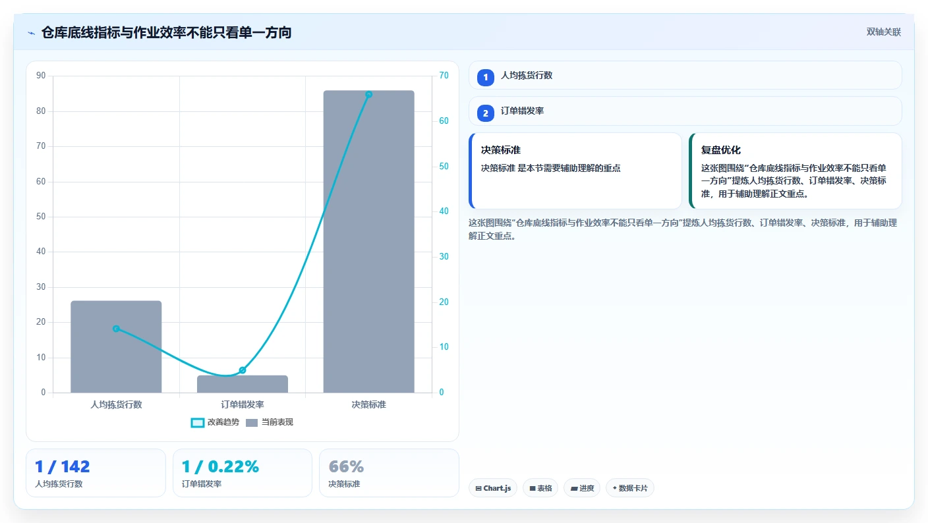Click the icon inside the 进度 tag
This screenshot has width=928, height=523.
click(574, 489)
